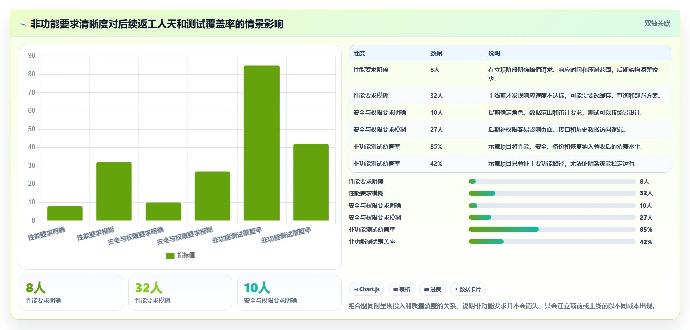This screenshot has height=330, width=690.
Task: Click the progress bar for 性能要求模糊
Action: tap(552, 193)
